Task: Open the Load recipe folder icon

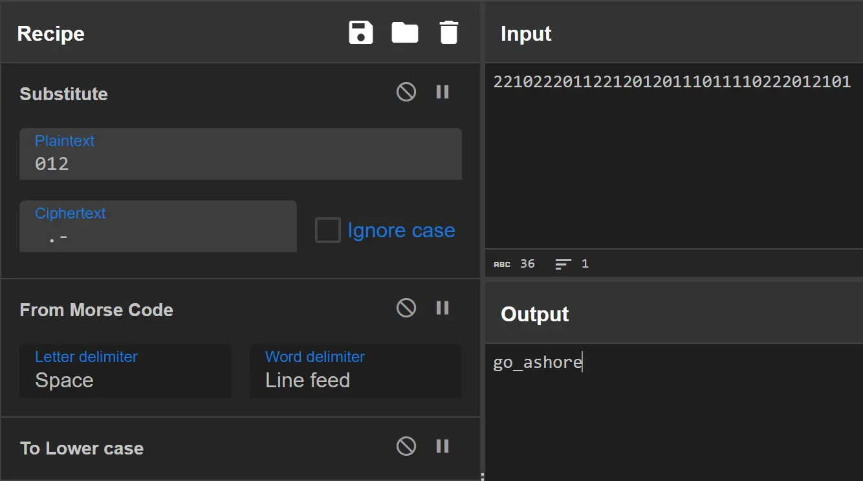Action: pos(405,32)
